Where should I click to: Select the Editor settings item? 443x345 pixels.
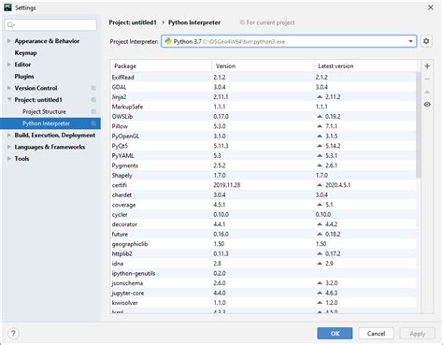point(22,65)
